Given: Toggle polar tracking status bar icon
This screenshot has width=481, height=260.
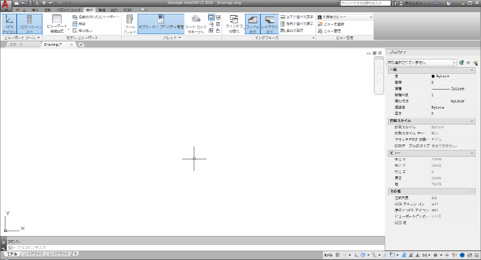Looking at the screenshot, I should 363,255.
